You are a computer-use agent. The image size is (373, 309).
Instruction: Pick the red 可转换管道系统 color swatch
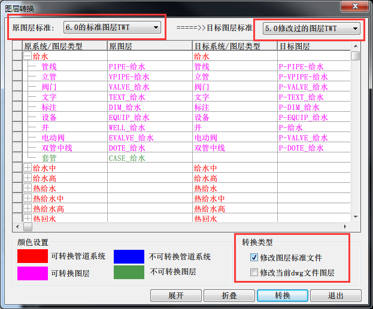pos(32,256)
